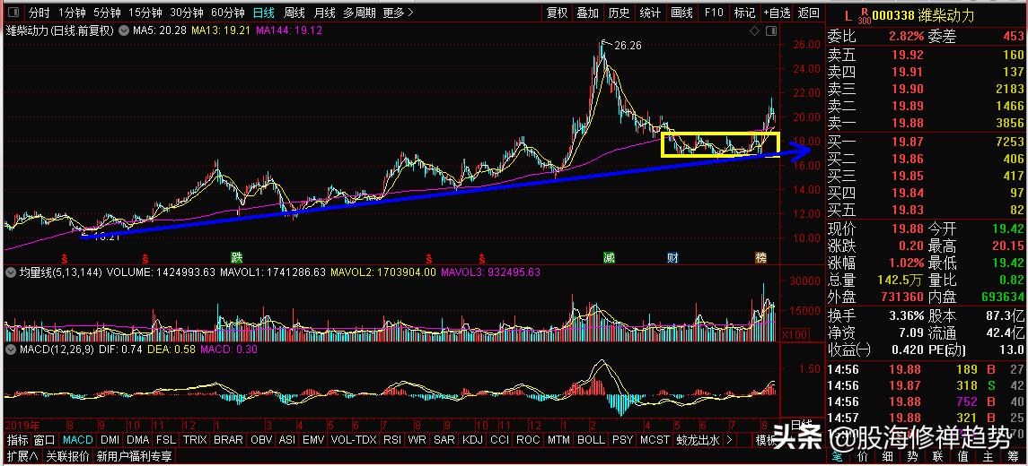
Task: Select the CCI indicator tab
Action: [499, 440]
